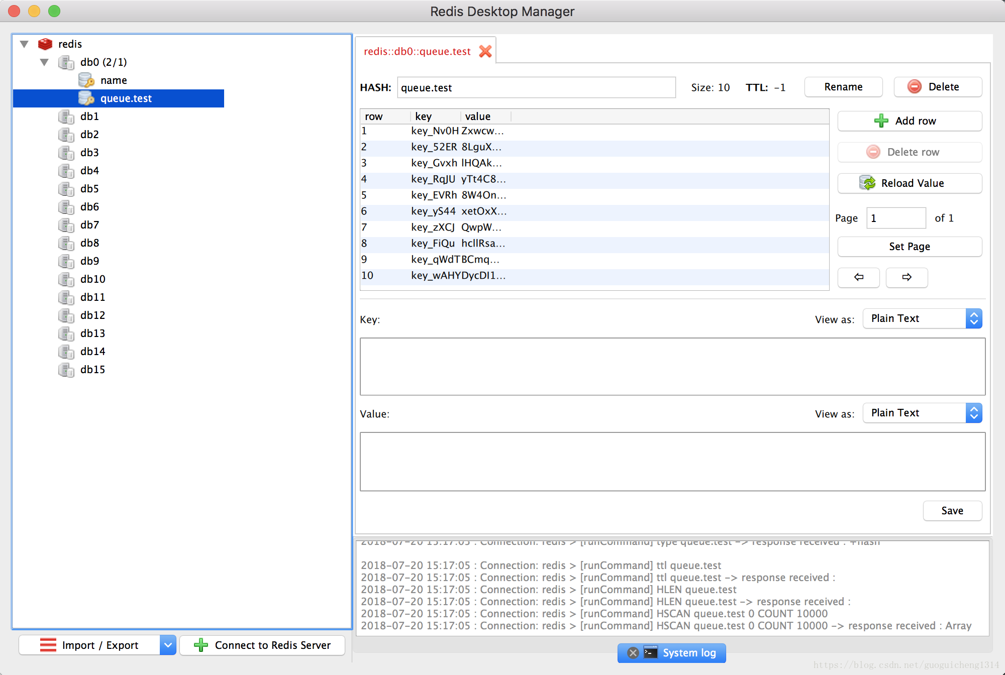Viewport: 1005px width, 675px height.
Task: Click the 'value' column header
Action: [x=486, y=117]
